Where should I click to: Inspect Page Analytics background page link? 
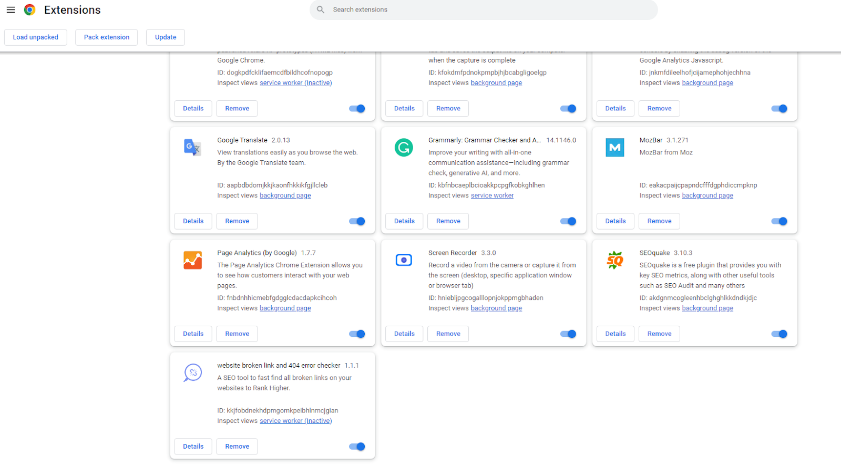coord(285,308)
